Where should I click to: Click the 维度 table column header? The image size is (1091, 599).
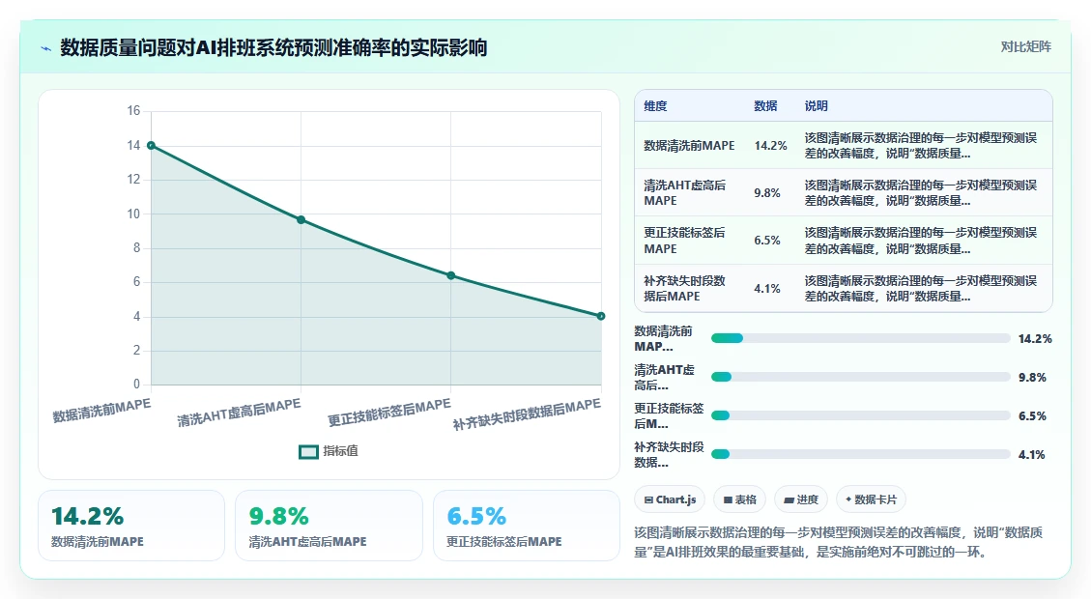click(655, 105)
